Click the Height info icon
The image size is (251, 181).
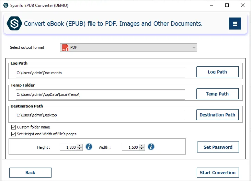pyautogui.click(x=89, y=147)
